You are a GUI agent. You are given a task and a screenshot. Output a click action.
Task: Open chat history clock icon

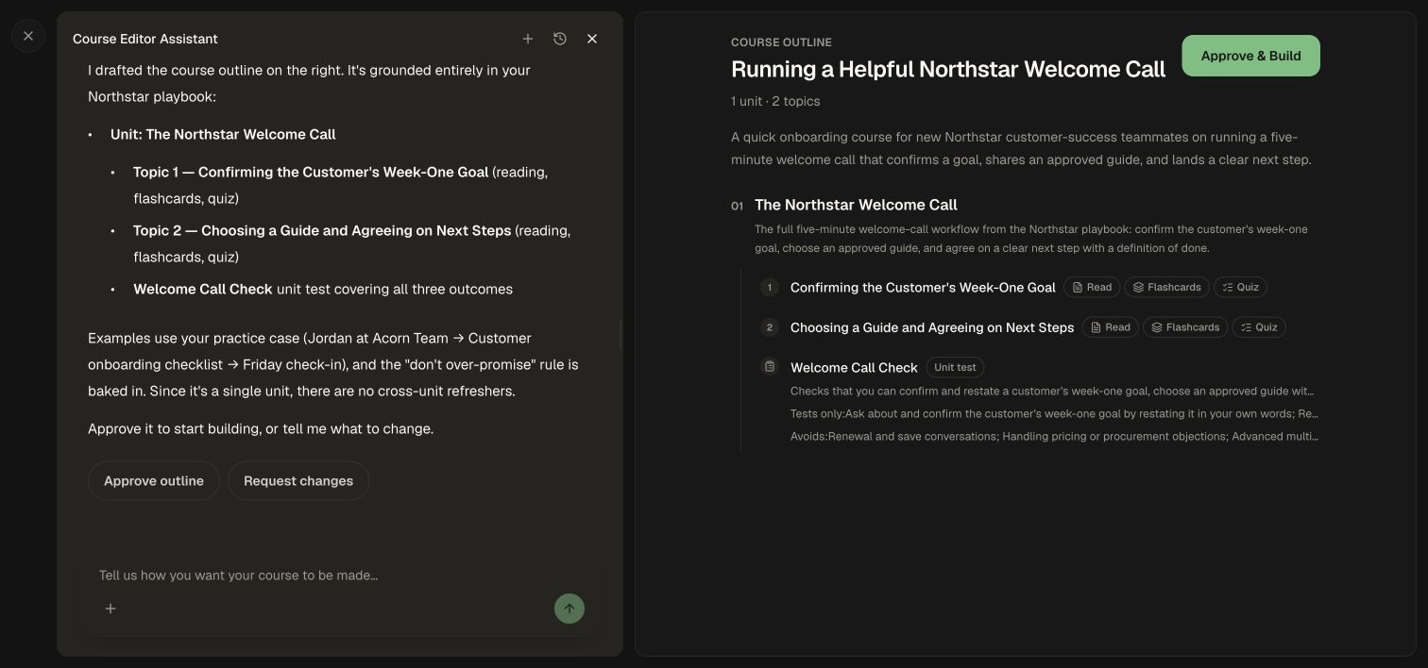[560, 39]
